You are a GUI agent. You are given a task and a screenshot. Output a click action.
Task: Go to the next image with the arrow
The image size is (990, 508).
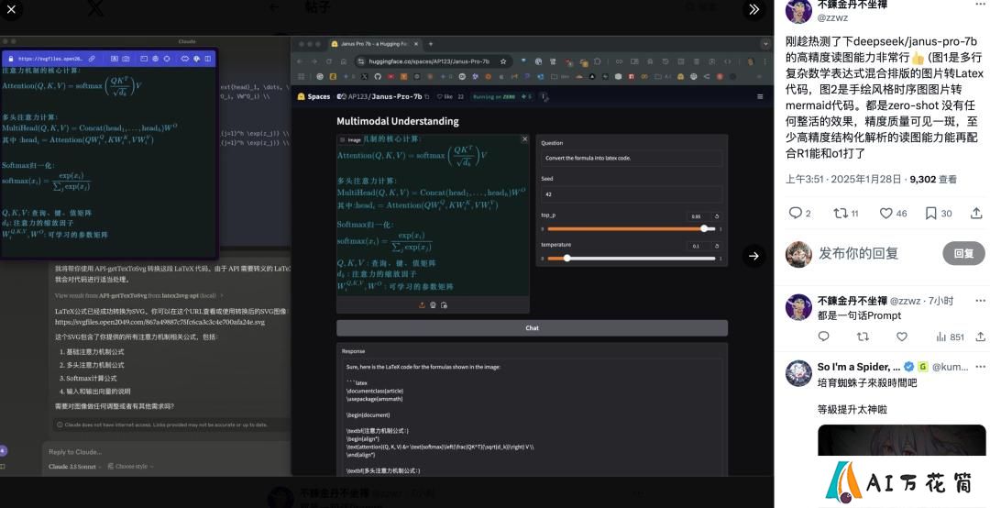753,256
